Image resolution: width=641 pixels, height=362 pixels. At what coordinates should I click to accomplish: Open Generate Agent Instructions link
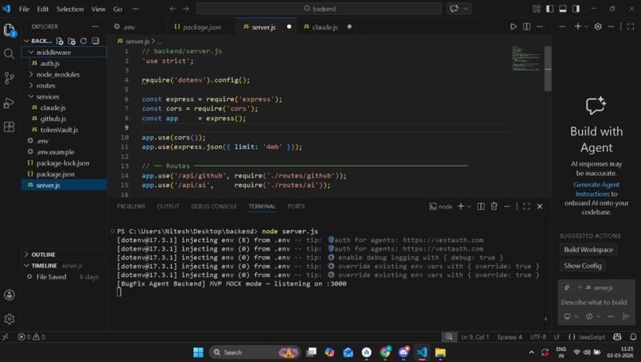[596, 189]
